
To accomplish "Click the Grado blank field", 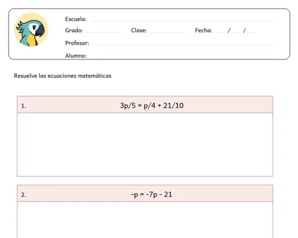I will [104, 30].
